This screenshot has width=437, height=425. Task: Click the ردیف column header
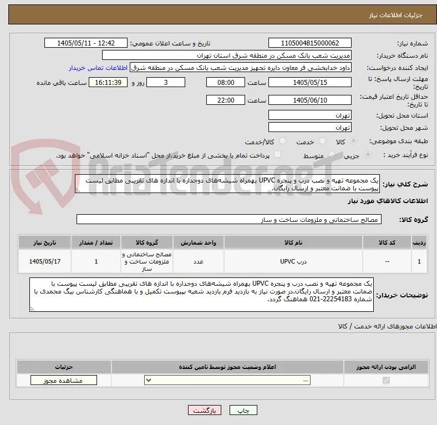(x=419, y=242)
